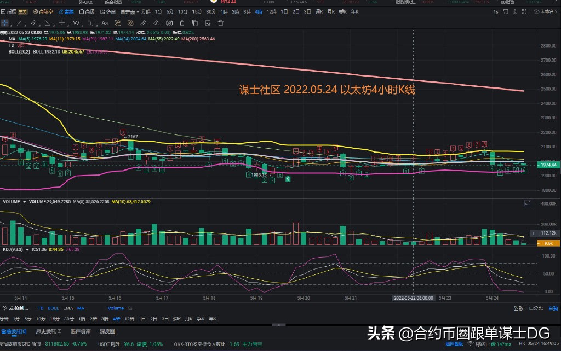Toggle the BOLL indicator at bottom
The width and height of the screenshot is (561, 351).
coord(53,308)
